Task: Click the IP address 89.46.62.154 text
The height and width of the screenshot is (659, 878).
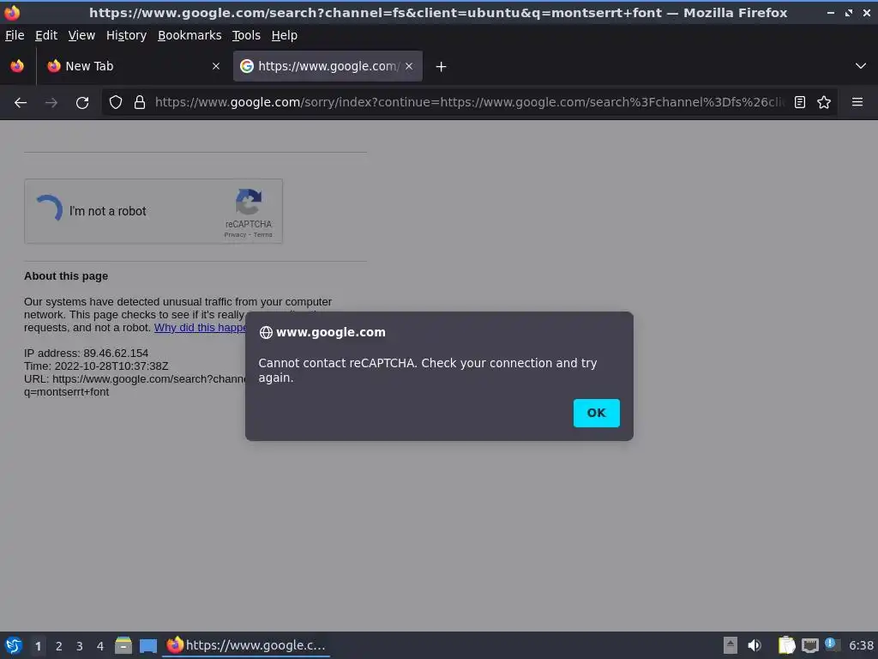Action: click(87, 353)
